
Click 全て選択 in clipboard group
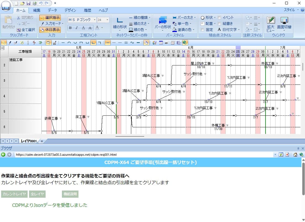26,30
